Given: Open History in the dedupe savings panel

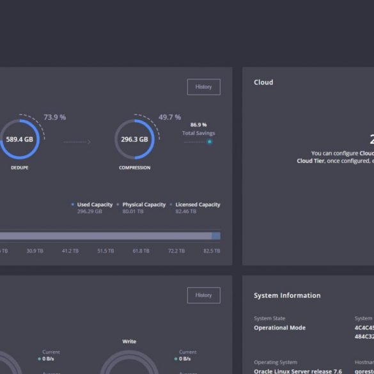Looking at the screenshot, I should tap(204, 87).
